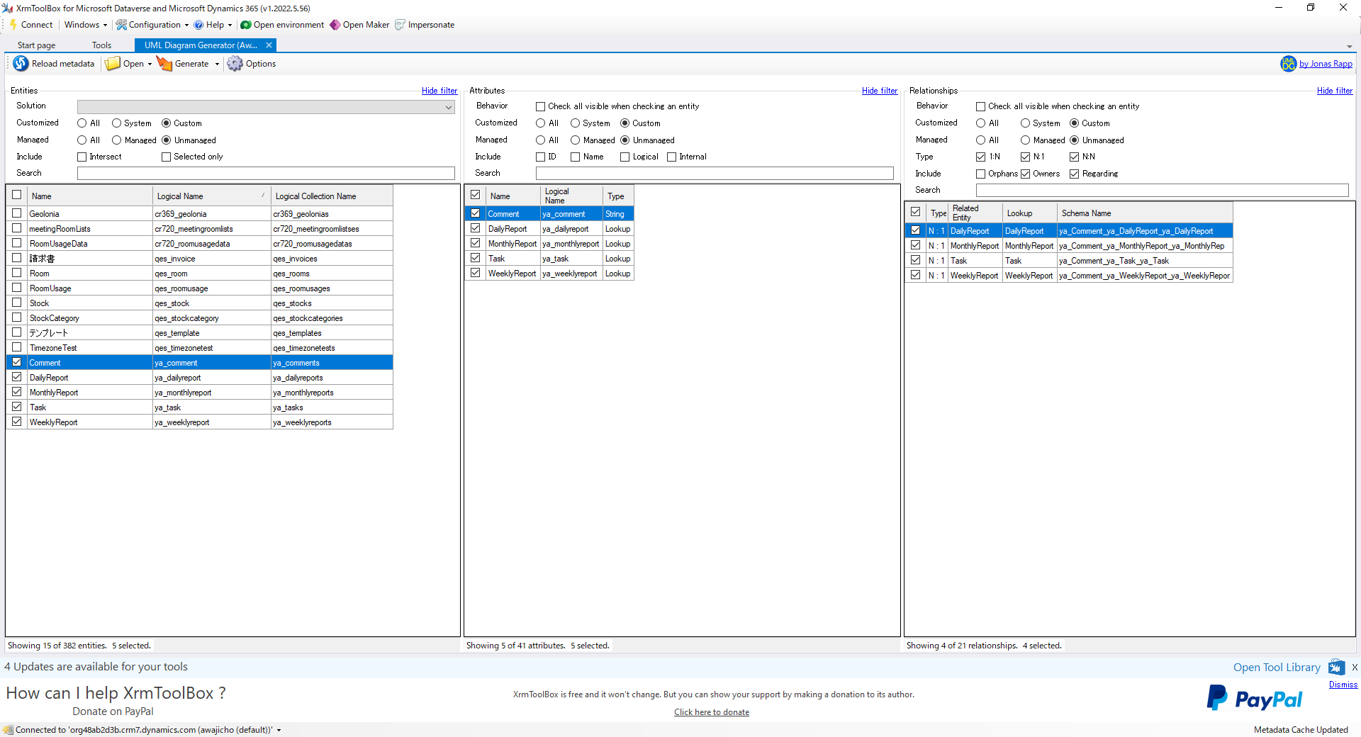Expand the Configuration dropdown arrow
Viewport: 1361px width, 737px height.
tap(186, 26)
